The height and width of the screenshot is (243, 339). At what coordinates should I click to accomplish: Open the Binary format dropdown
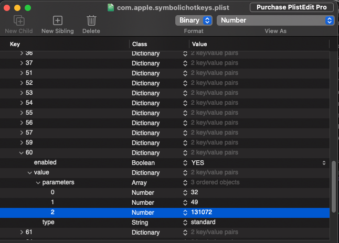(194, 20)
